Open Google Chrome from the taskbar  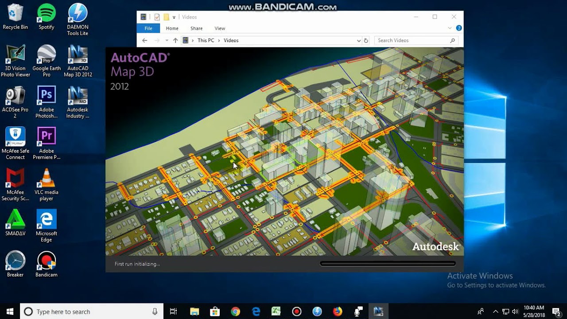(235, 311)
